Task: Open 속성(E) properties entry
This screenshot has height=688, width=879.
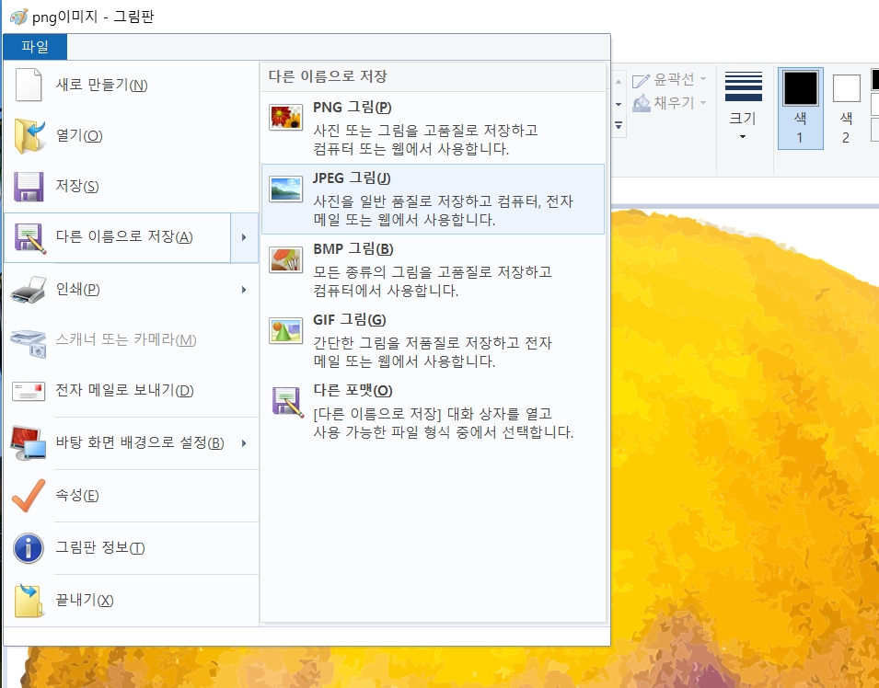Action: (132, 495)
